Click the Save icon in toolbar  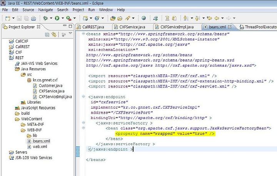(x=19, y=18)
